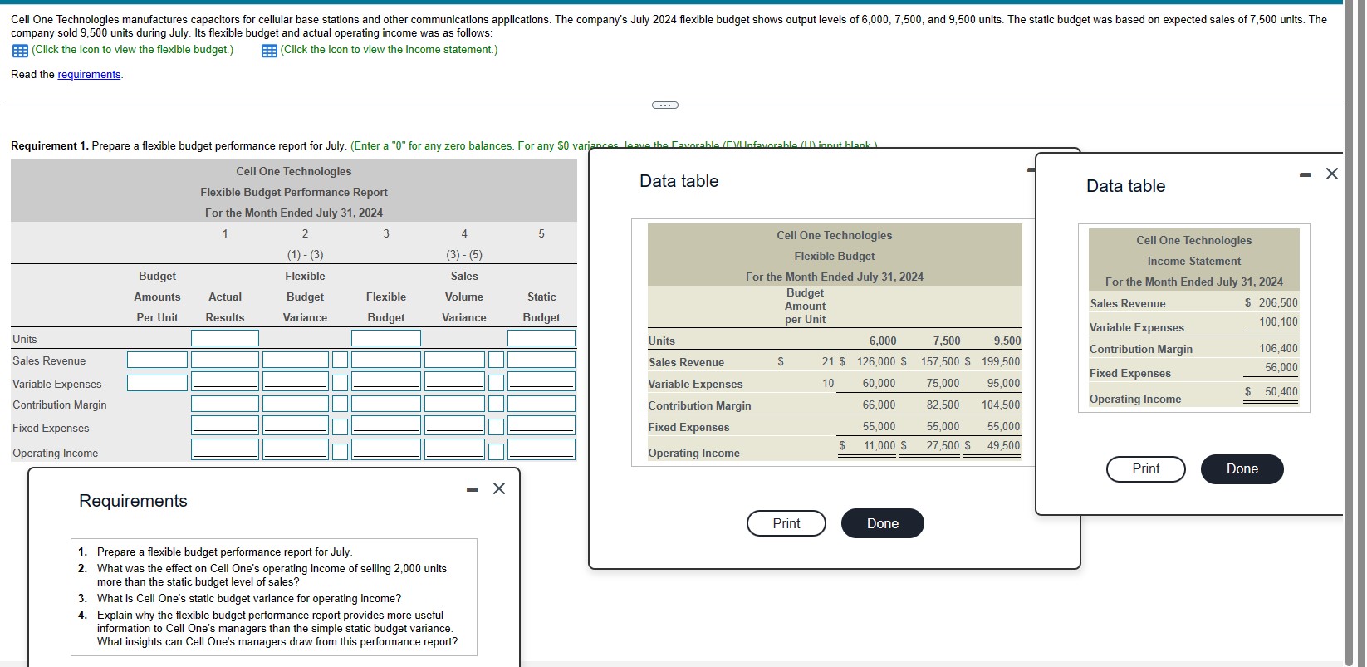Select Contribution Margin sales volume variance F/U box
The height and width of the screenshot is (667, 1367).
click(x=496, y=404)
